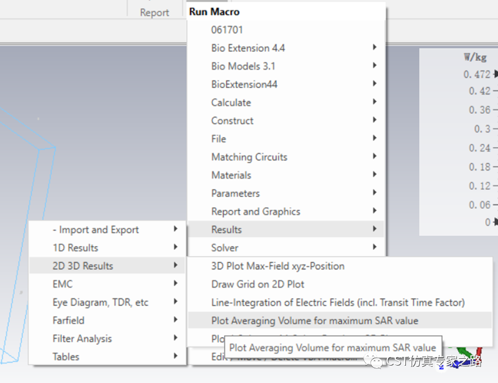Image resolution: width=498 pixels, height=383 pixels.
Task: Open the Parameters macro submenu
Action: pyautogui.click(x=286, y=193)
